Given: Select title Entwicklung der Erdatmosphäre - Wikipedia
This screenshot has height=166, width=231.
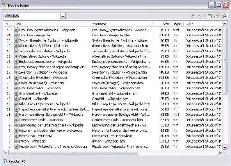Looking at the screenshot, I should (51, 125).
